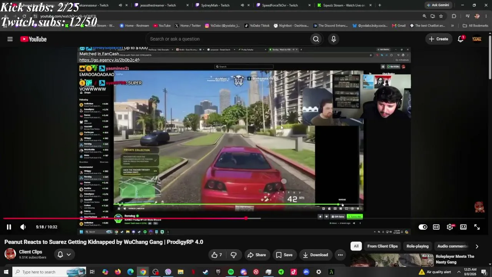
Task: Start voice search with the microphone
Action: tap(334, 39)
